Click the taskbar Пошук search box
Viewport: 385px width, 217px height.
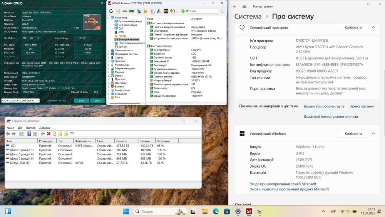(160, 211)
